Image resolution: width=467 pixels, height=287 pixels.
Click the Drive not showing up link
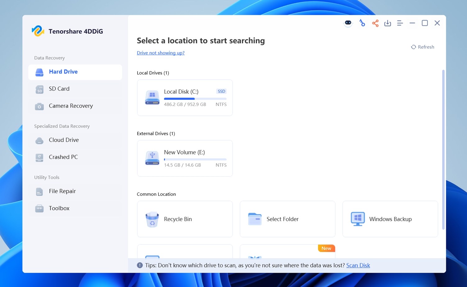click(161, 53)
